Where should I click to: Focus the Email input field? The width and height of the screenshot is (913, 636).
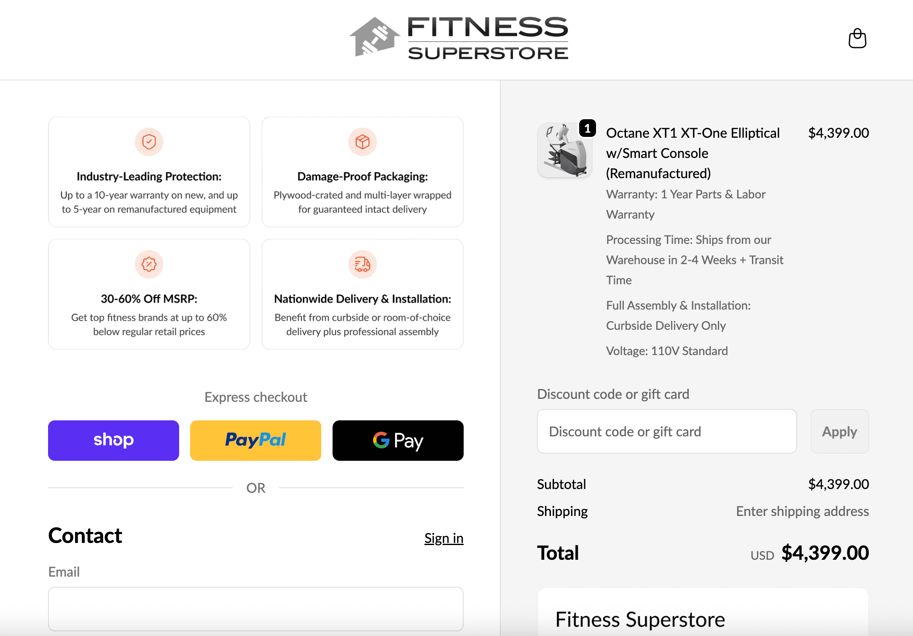tap(255, 609)
